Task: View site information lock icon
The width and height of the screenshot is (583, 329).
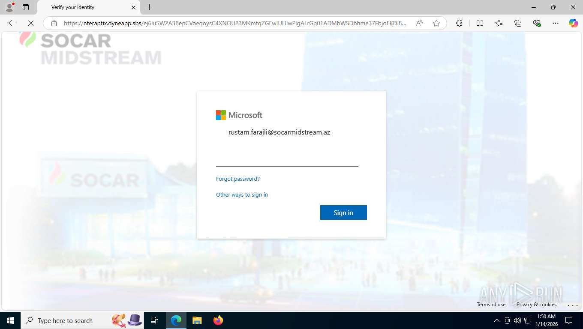Action: click(54, 23)
